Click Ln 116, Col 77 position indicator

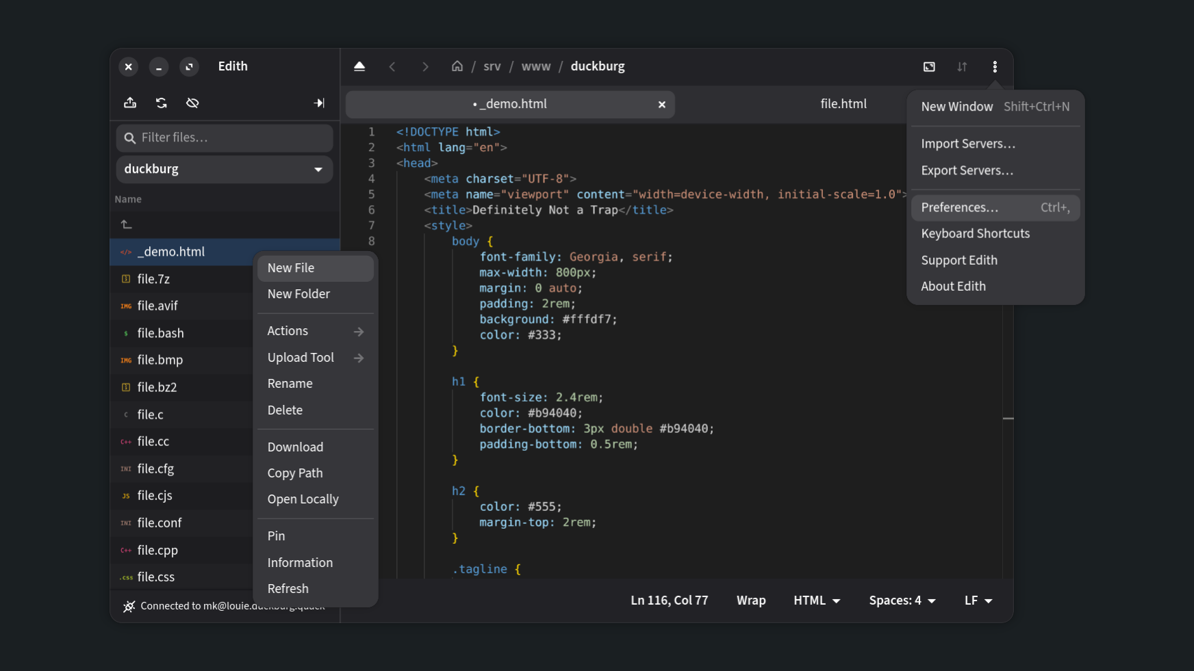[x=670, y=601]
